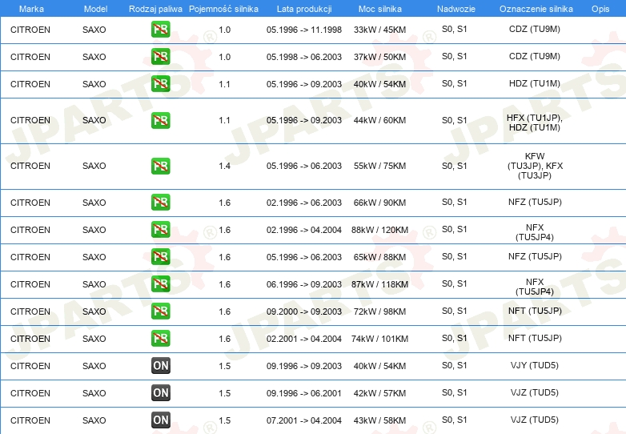Click power value 88kW / 120KM
The image size is (626, 434).
click(379, 230)
